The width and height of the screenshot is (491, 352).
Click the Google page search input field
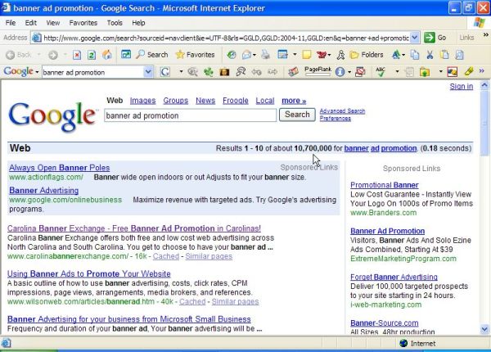point(191,115)
